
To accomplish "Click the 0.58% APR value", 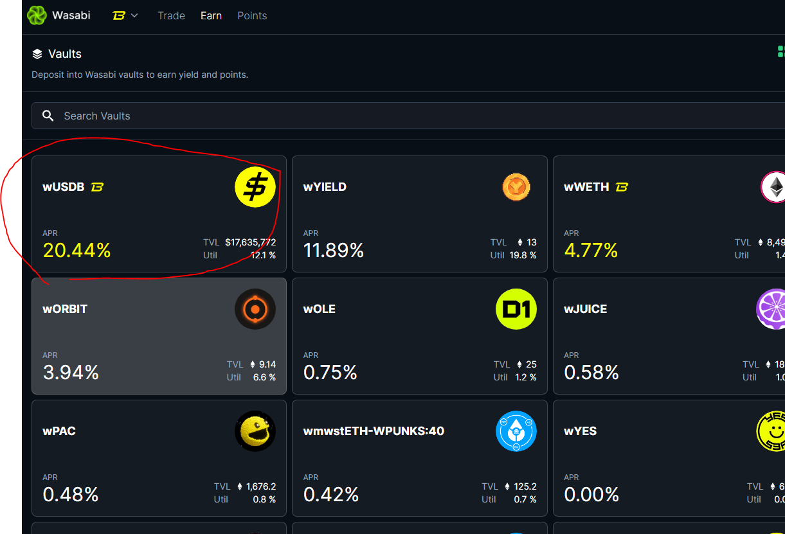I will coord(591,372).
